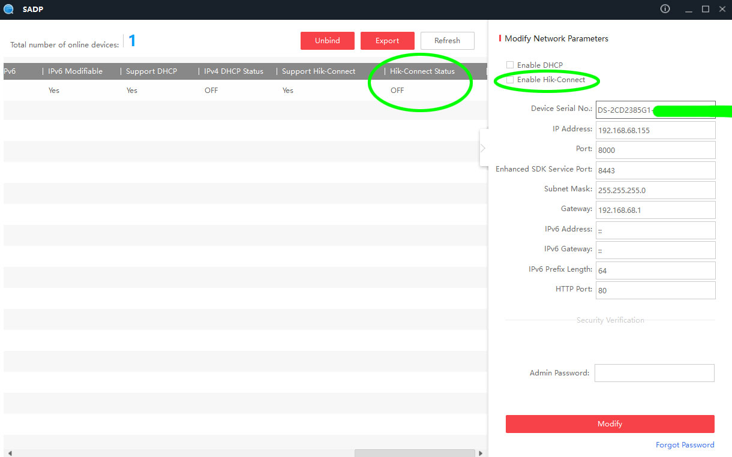Click the Support DHCP column header
The width and height of the screenshot is (732, 457).
[x=151, y=71]
